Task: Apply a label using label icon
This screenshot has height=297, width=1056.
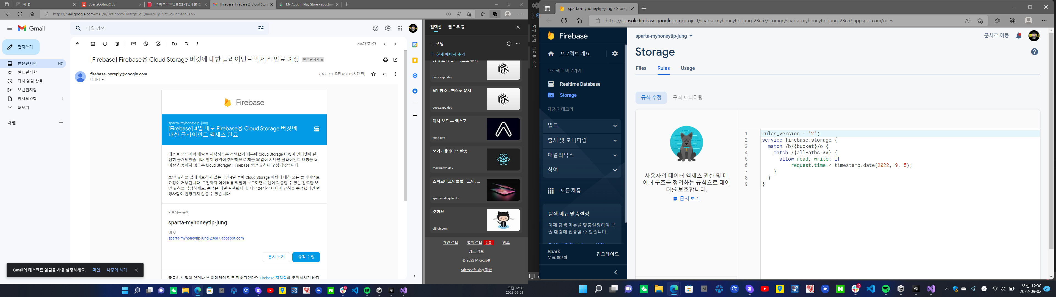Action: click(x=186, y=44)
